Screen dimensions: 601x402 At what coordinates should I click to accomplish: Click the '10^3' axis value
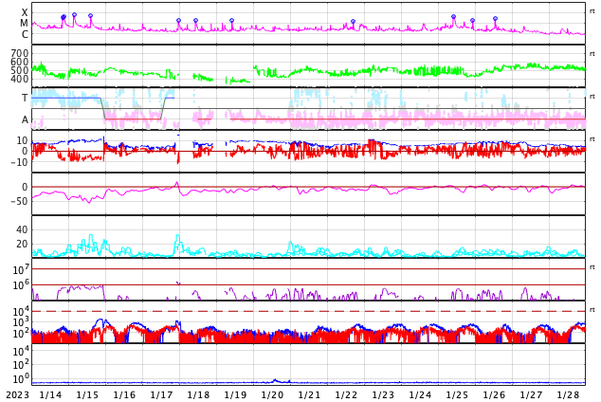pos(21,322)
